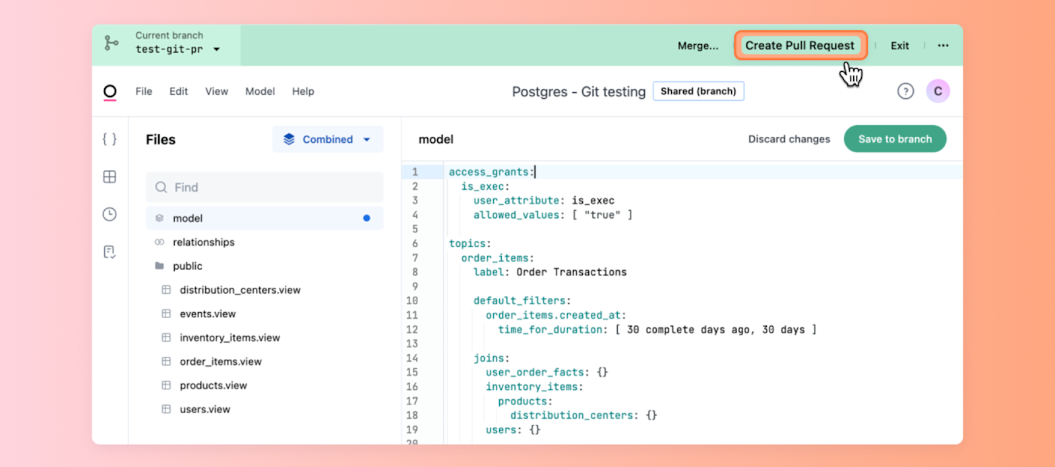
Task: Click the unsaved changes dot on model
Action: click(367, 218)
